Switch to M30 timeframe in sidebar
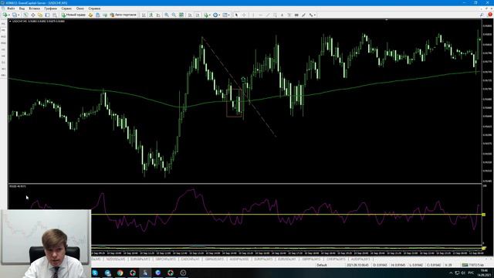 [x=3, y=43]
